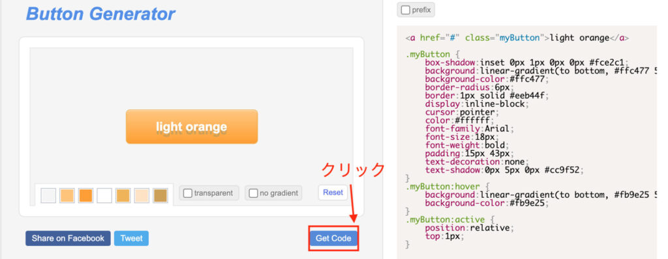Select the third bright orange swatch
The image size is (668, 259).
(85, 196)
